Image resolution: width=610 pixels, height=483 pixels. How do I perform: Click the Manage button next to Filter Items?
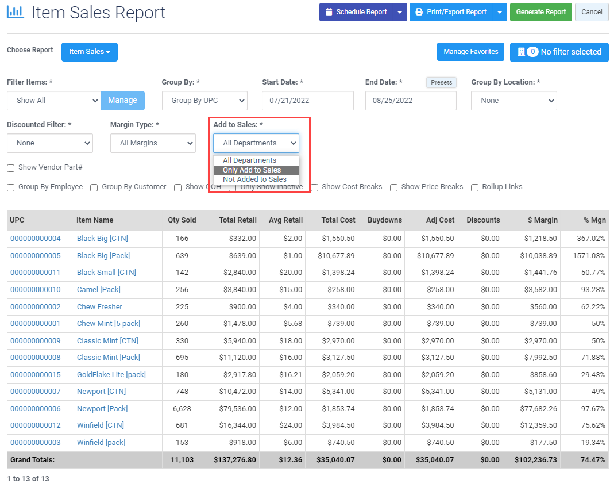122,101
